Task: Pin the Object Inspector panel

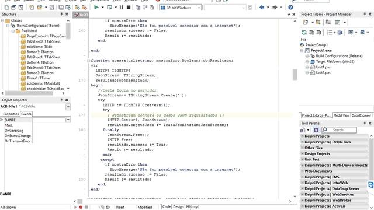Action: point(61,100)
